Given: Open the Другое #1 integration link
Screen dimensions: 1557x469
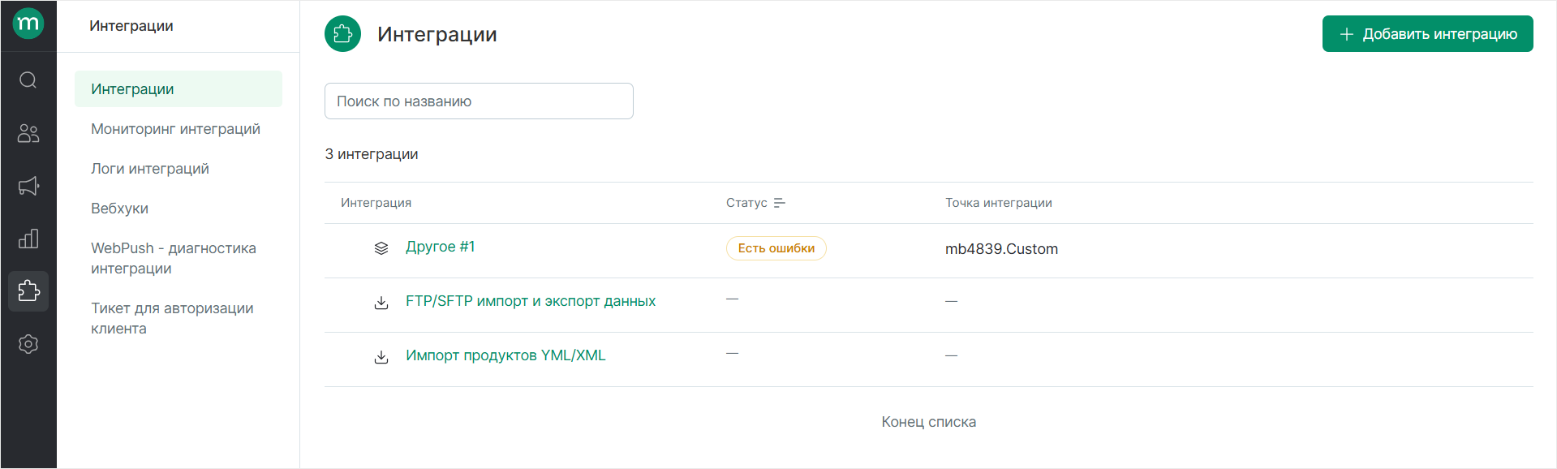Looking at the screenshot, I should (440, 247).
